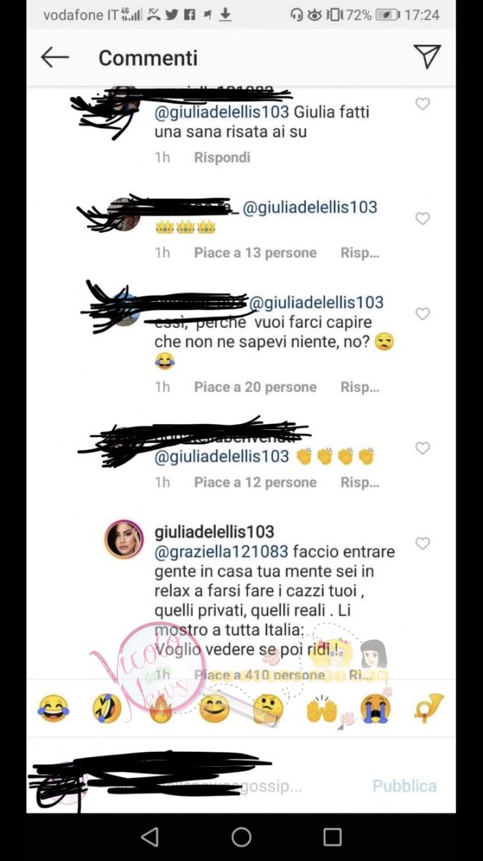The width and height of the screenshot is (483, 861).
Task: Tap the @graziella121083 mention
Action: tap(221, 552)
